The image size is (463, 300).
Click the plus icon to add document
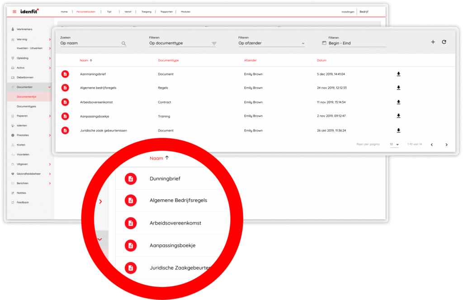click(x=433, y=42)
